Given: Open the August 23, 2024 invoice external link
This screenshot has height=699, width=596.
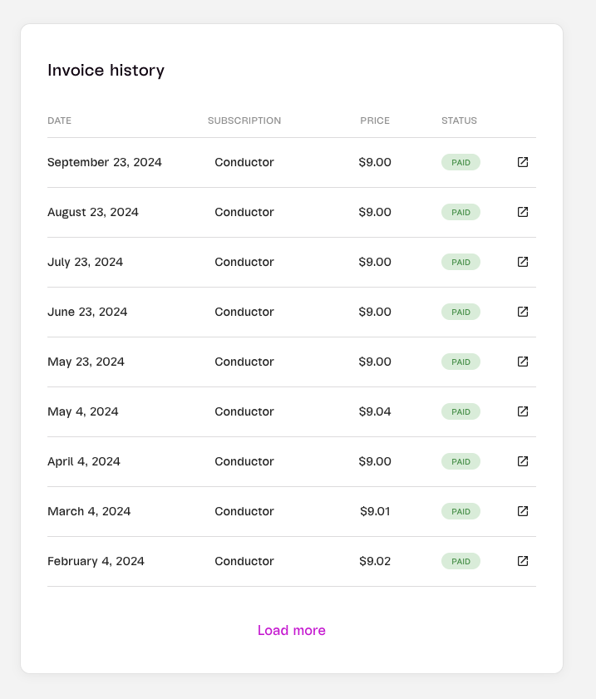Looking at the screenshot, I should tap(523, 212).
